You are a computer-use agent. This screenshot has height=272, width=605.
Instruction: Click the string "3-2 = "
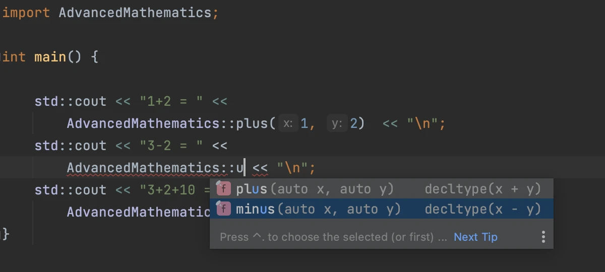pyautogui.click(x=171, y=146)
